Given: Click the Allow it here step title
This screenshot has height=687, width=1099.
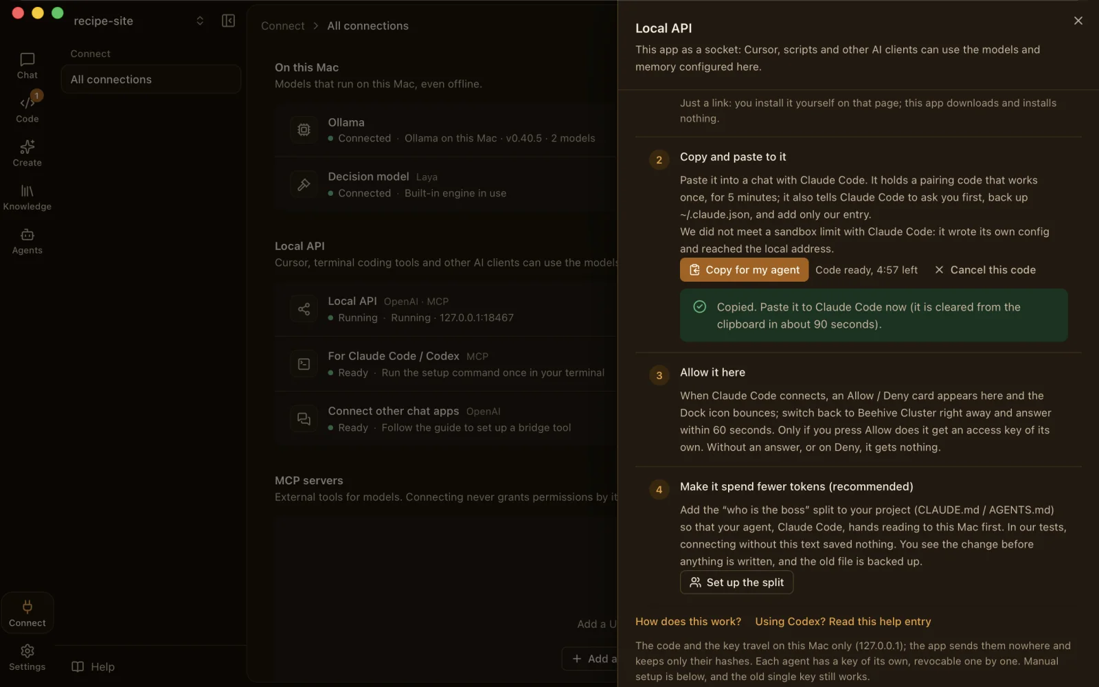Looking at the screenshot, I should click(712, 372).
